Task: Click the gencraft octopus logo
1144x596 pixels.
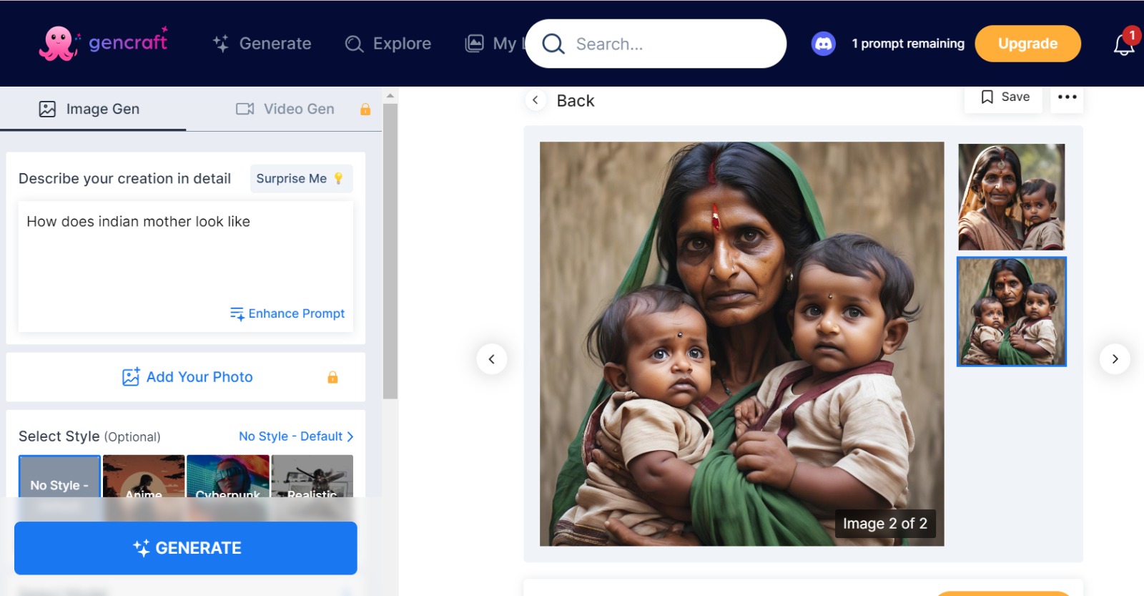Action: (x=59, y=44)
